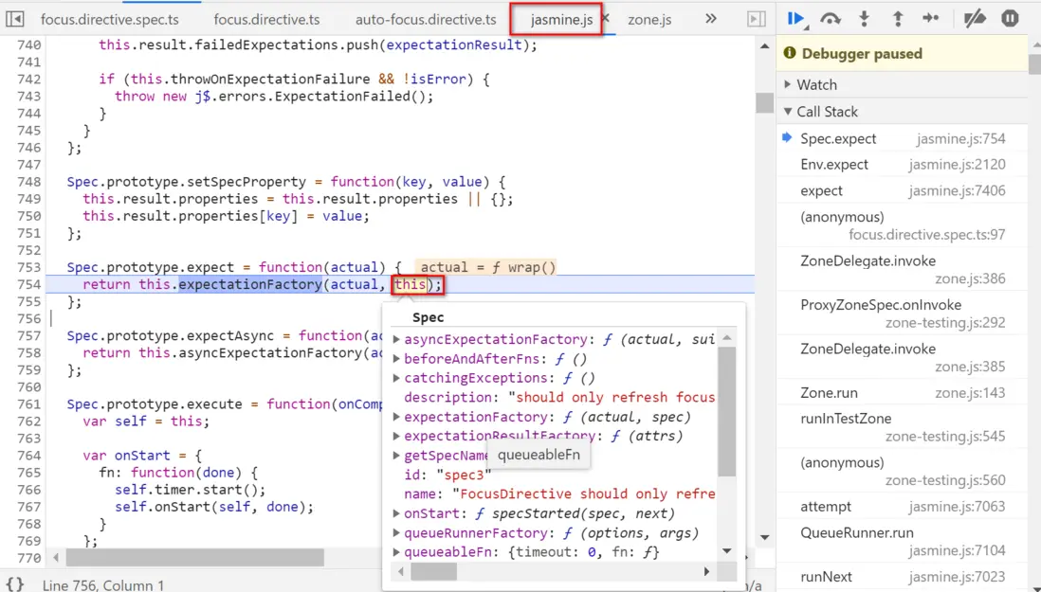Show the file navigator sidebar

pyautogui.click(x=15, y=19)
